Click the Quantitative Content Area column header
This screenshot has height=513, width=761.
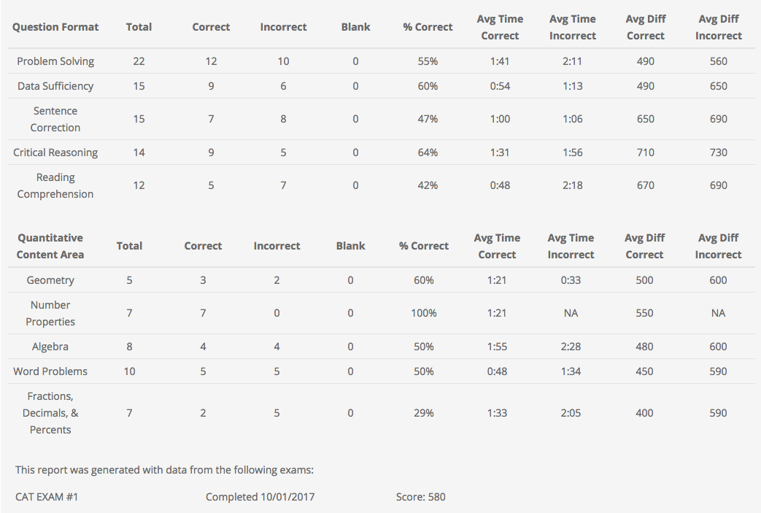pos(50,246)
